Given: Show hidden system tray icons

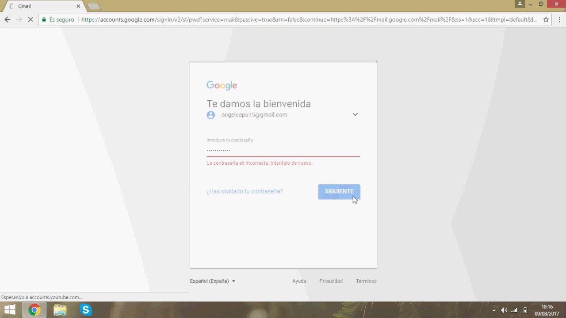Looking at the screenshot, I should pos(494,310).
